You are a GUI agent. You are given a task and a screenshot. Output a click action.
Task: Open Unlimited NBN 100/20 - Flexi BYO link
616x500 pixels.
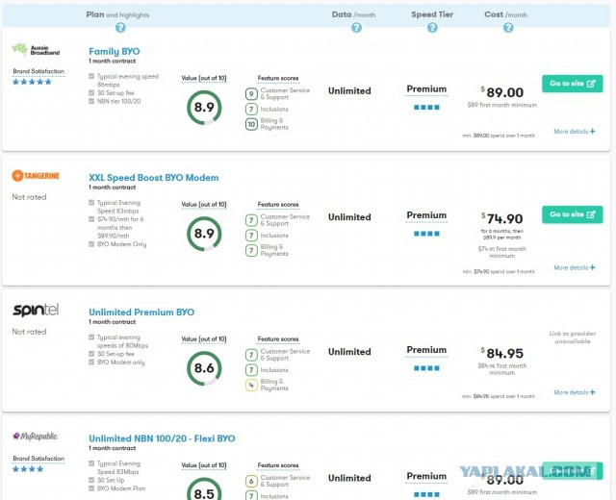point(162,438)
